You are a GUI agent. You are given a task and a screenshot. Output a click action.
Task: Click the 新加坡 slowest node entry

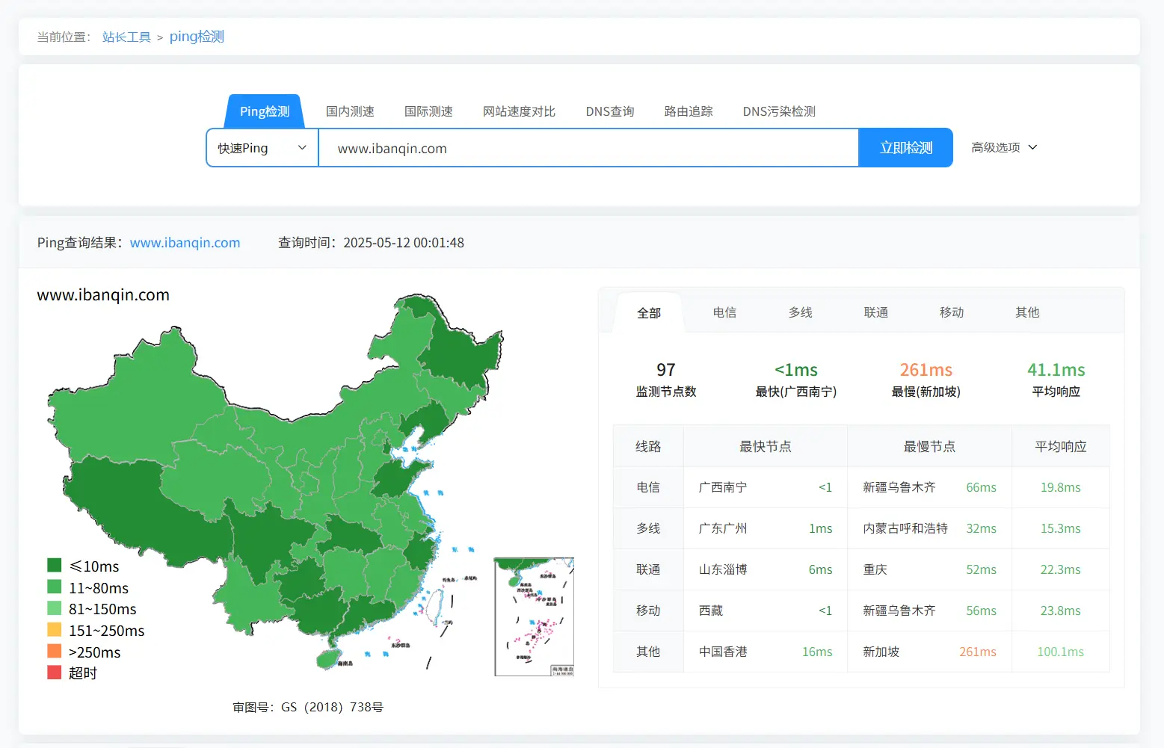(x=881, y=652)
